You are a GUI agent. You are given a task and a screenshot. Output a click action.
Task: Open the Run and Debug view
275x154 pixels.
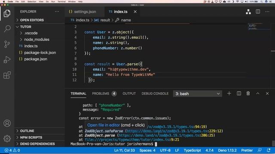click(x=7, y=59)
